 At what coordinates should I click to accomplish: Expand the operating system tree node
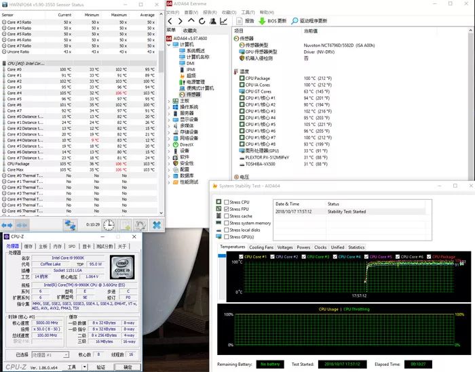pos(169,107)
